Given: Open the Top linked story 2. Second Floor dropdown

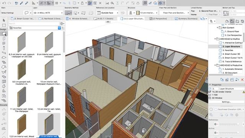Looking at the screenshot, I should coord(209,11).
